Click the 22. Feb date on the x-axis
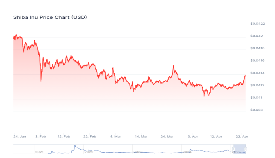 coord(90,136)
